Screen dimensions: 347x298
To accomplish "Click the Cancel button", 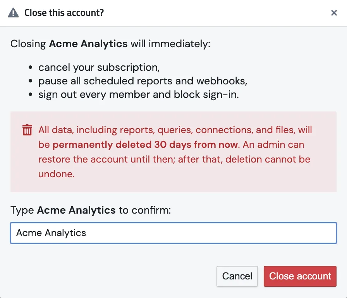I will click(x=237, y=276).
